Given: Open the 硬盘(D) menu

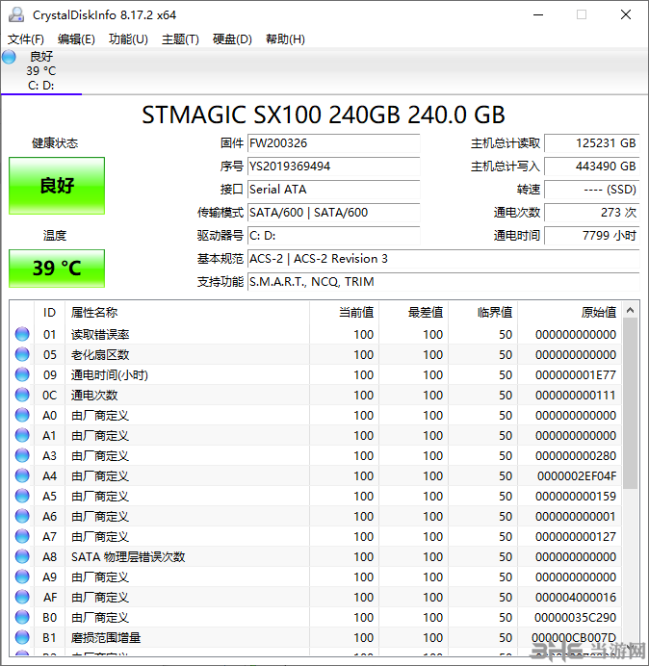Looking at the screenshot, I should pyautogui.click(x=232, y=39).
